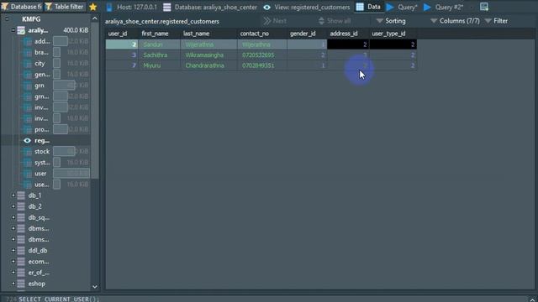Select the use... table in tree
The height and width of the screenshot is (302, 538).
pyautogui.click(x=42, y=185)
